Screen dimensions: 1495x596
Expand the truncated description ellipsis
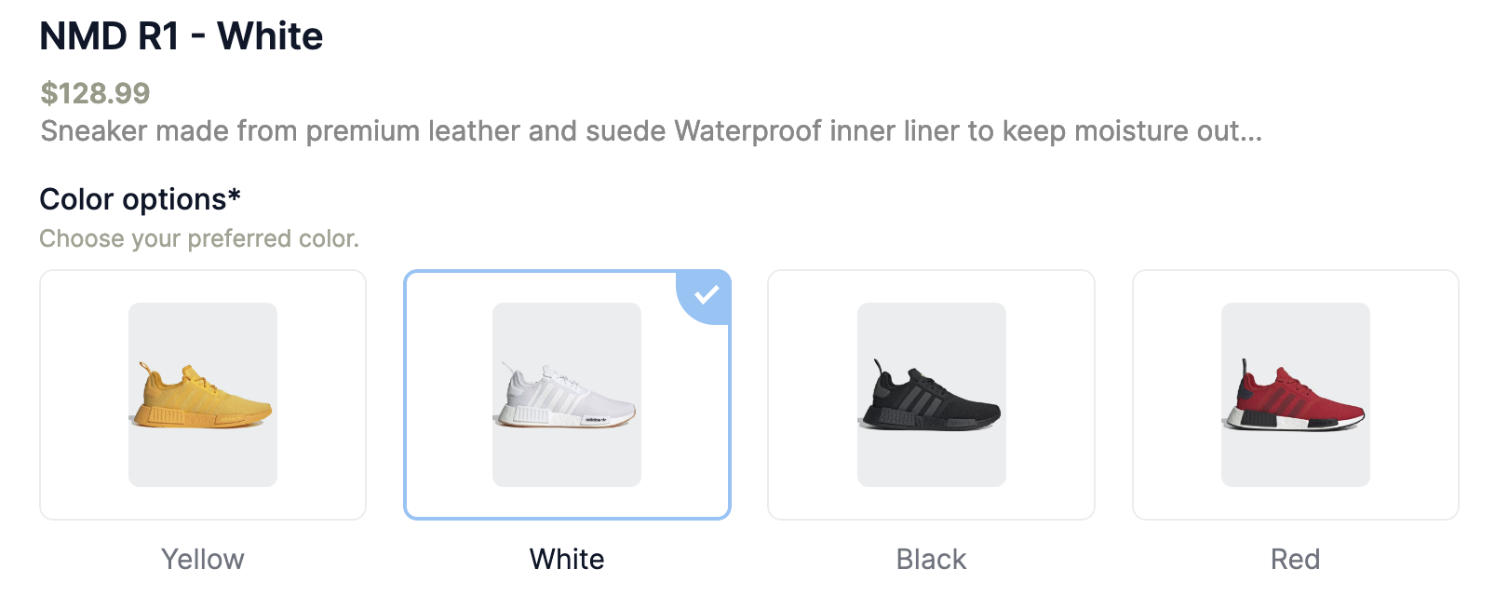point(1250,132)
